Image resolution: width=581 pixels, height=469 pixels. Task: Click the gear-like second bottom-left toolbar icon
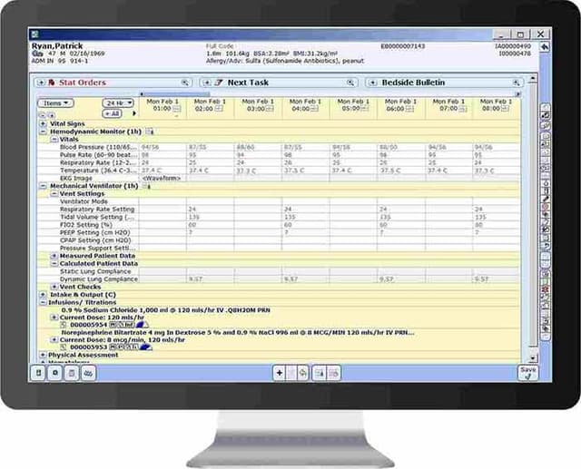pos(55,373)
